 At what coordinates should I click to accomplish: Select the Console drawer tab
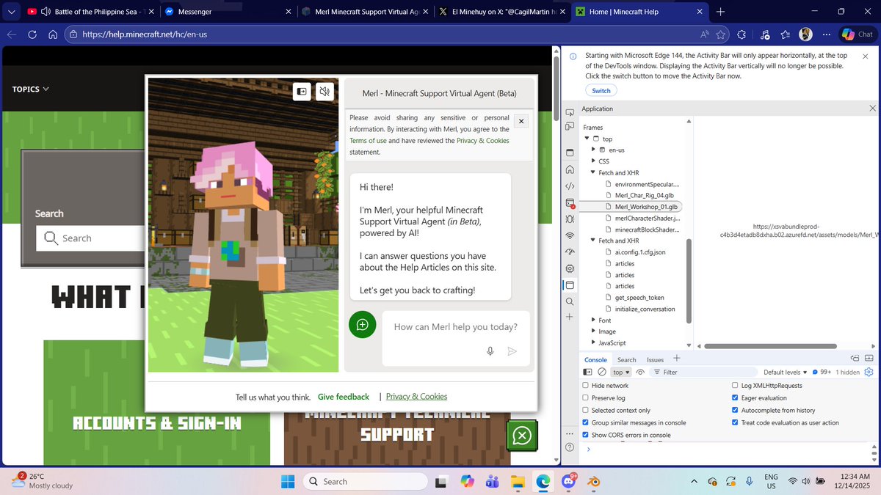[595, 360]
